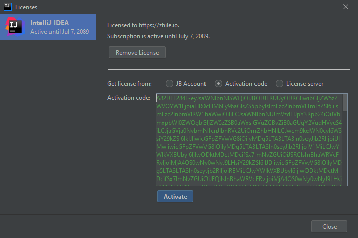Switch to the License server radio option
Viewport: 358px width, 238px height.
(x=279, y=84)
